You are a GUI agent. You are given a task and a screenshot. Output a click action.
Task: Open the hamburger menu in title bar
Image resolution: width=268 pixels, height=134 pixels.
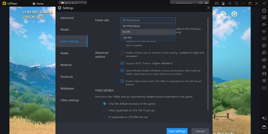click(230, 3)
